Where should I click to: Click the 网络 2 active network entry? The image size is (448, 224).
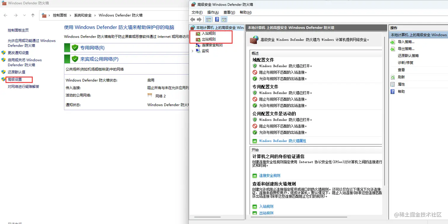tap(161, 96)
